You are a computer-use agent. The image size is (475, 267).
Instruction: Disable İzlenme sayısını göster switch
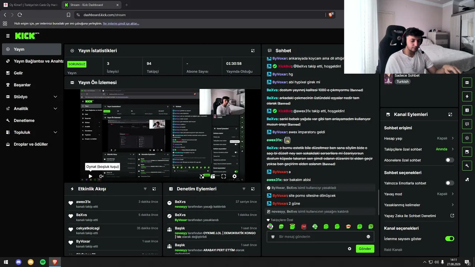tap(449, 239)
